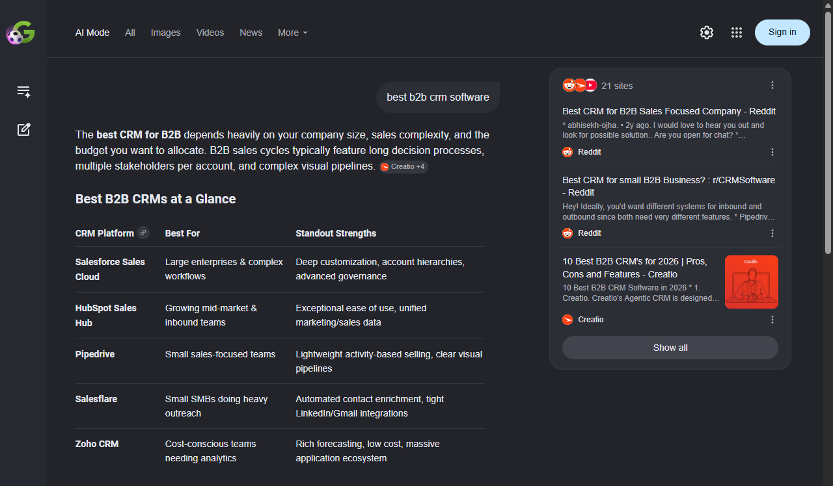Switch to the Videos tab

tap(210, 32)
